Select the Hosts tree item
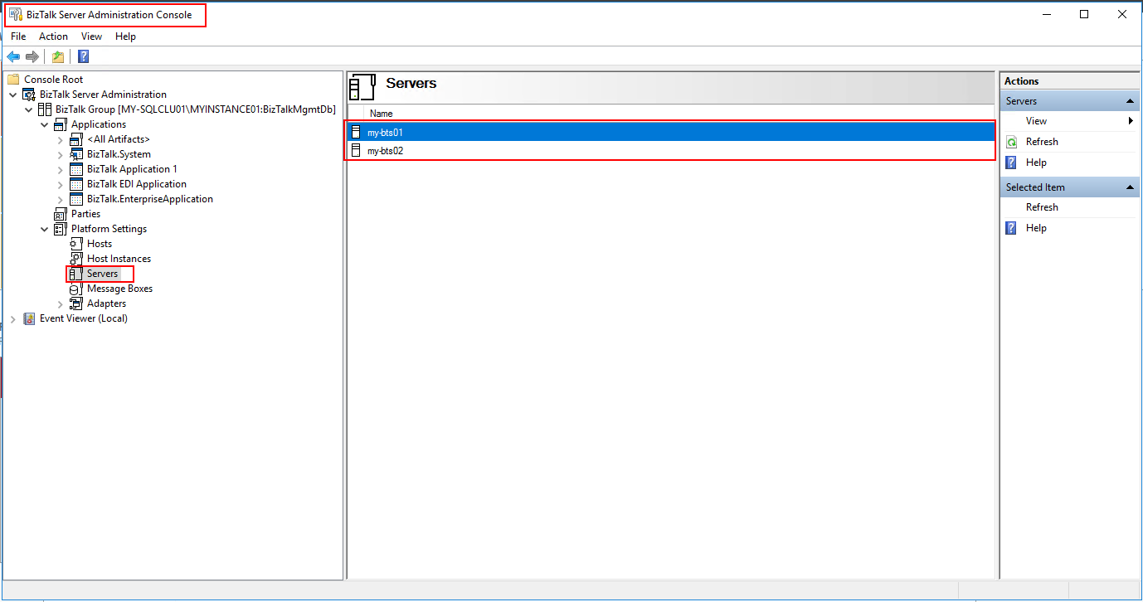The height and width of the screenshot is (602, 1143). point(100,244)
